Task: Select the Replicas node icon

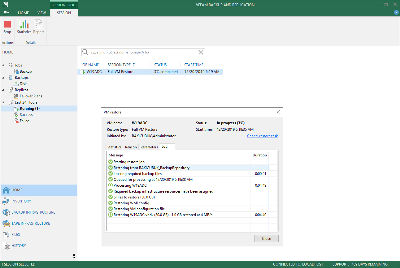Action: click(x=11, y=90)
